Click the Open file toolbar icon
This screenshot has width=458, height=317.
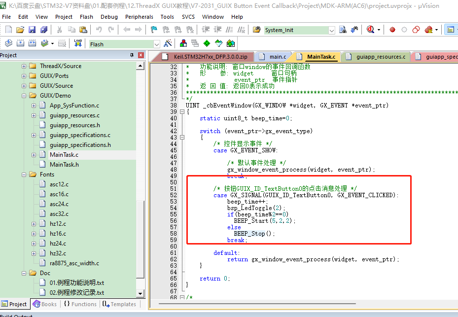(x=20, y=30)
